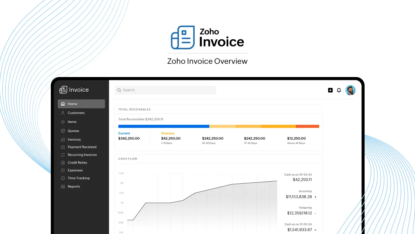The width and height of the screenshot is (415, 234).
Task: Open the notifications bell icon
Action: [339, 90]
